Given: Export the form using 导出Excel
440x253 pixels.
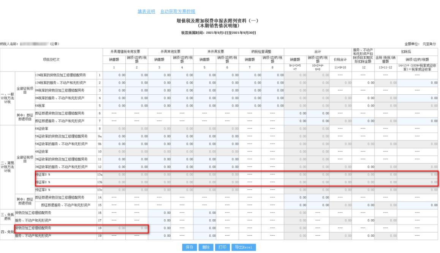Looking at the screenshot, I should coord(244,247).
